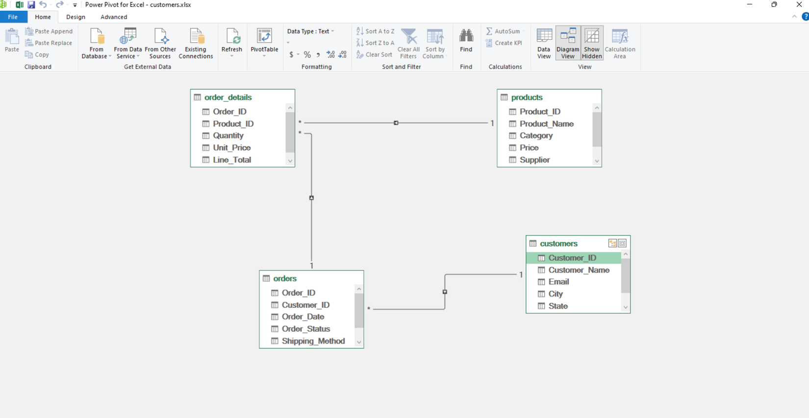Click Sort A to Z
Image resolution: width=809 pixels, height=418 pixels.
[x=375, y=31]
